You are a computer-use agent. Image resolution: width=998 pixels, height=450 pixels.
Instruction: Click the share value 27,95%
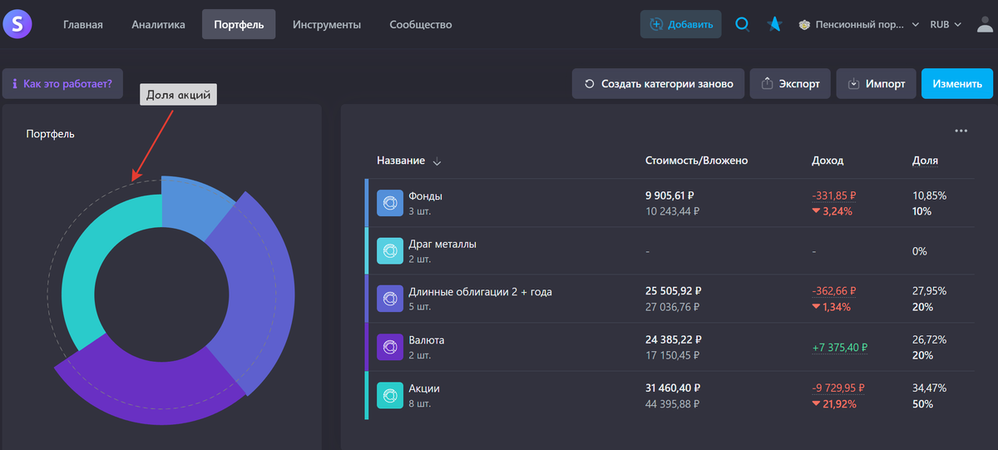(930, 292)
